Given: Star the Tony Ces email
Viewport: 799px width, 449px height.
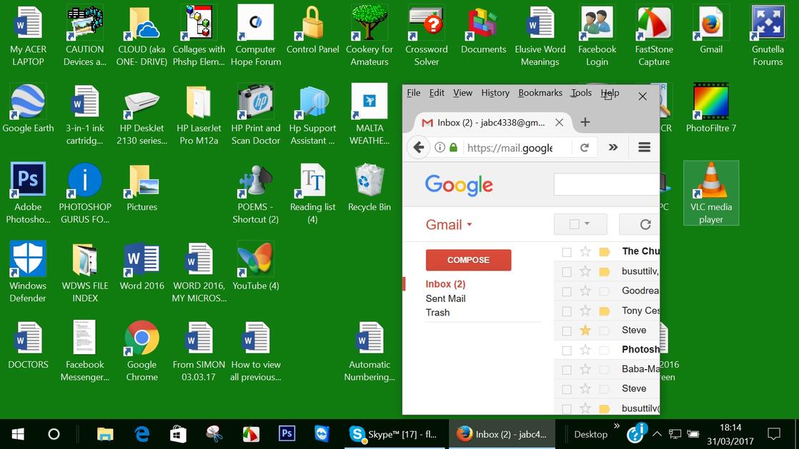Looking at the screenshot, I should (x=585, y=311).
